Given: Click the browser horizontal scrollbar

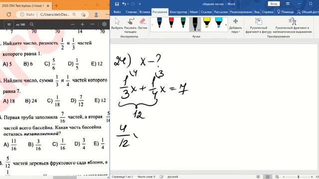Looking at the screenshot, I should click(x=65, y=178).
